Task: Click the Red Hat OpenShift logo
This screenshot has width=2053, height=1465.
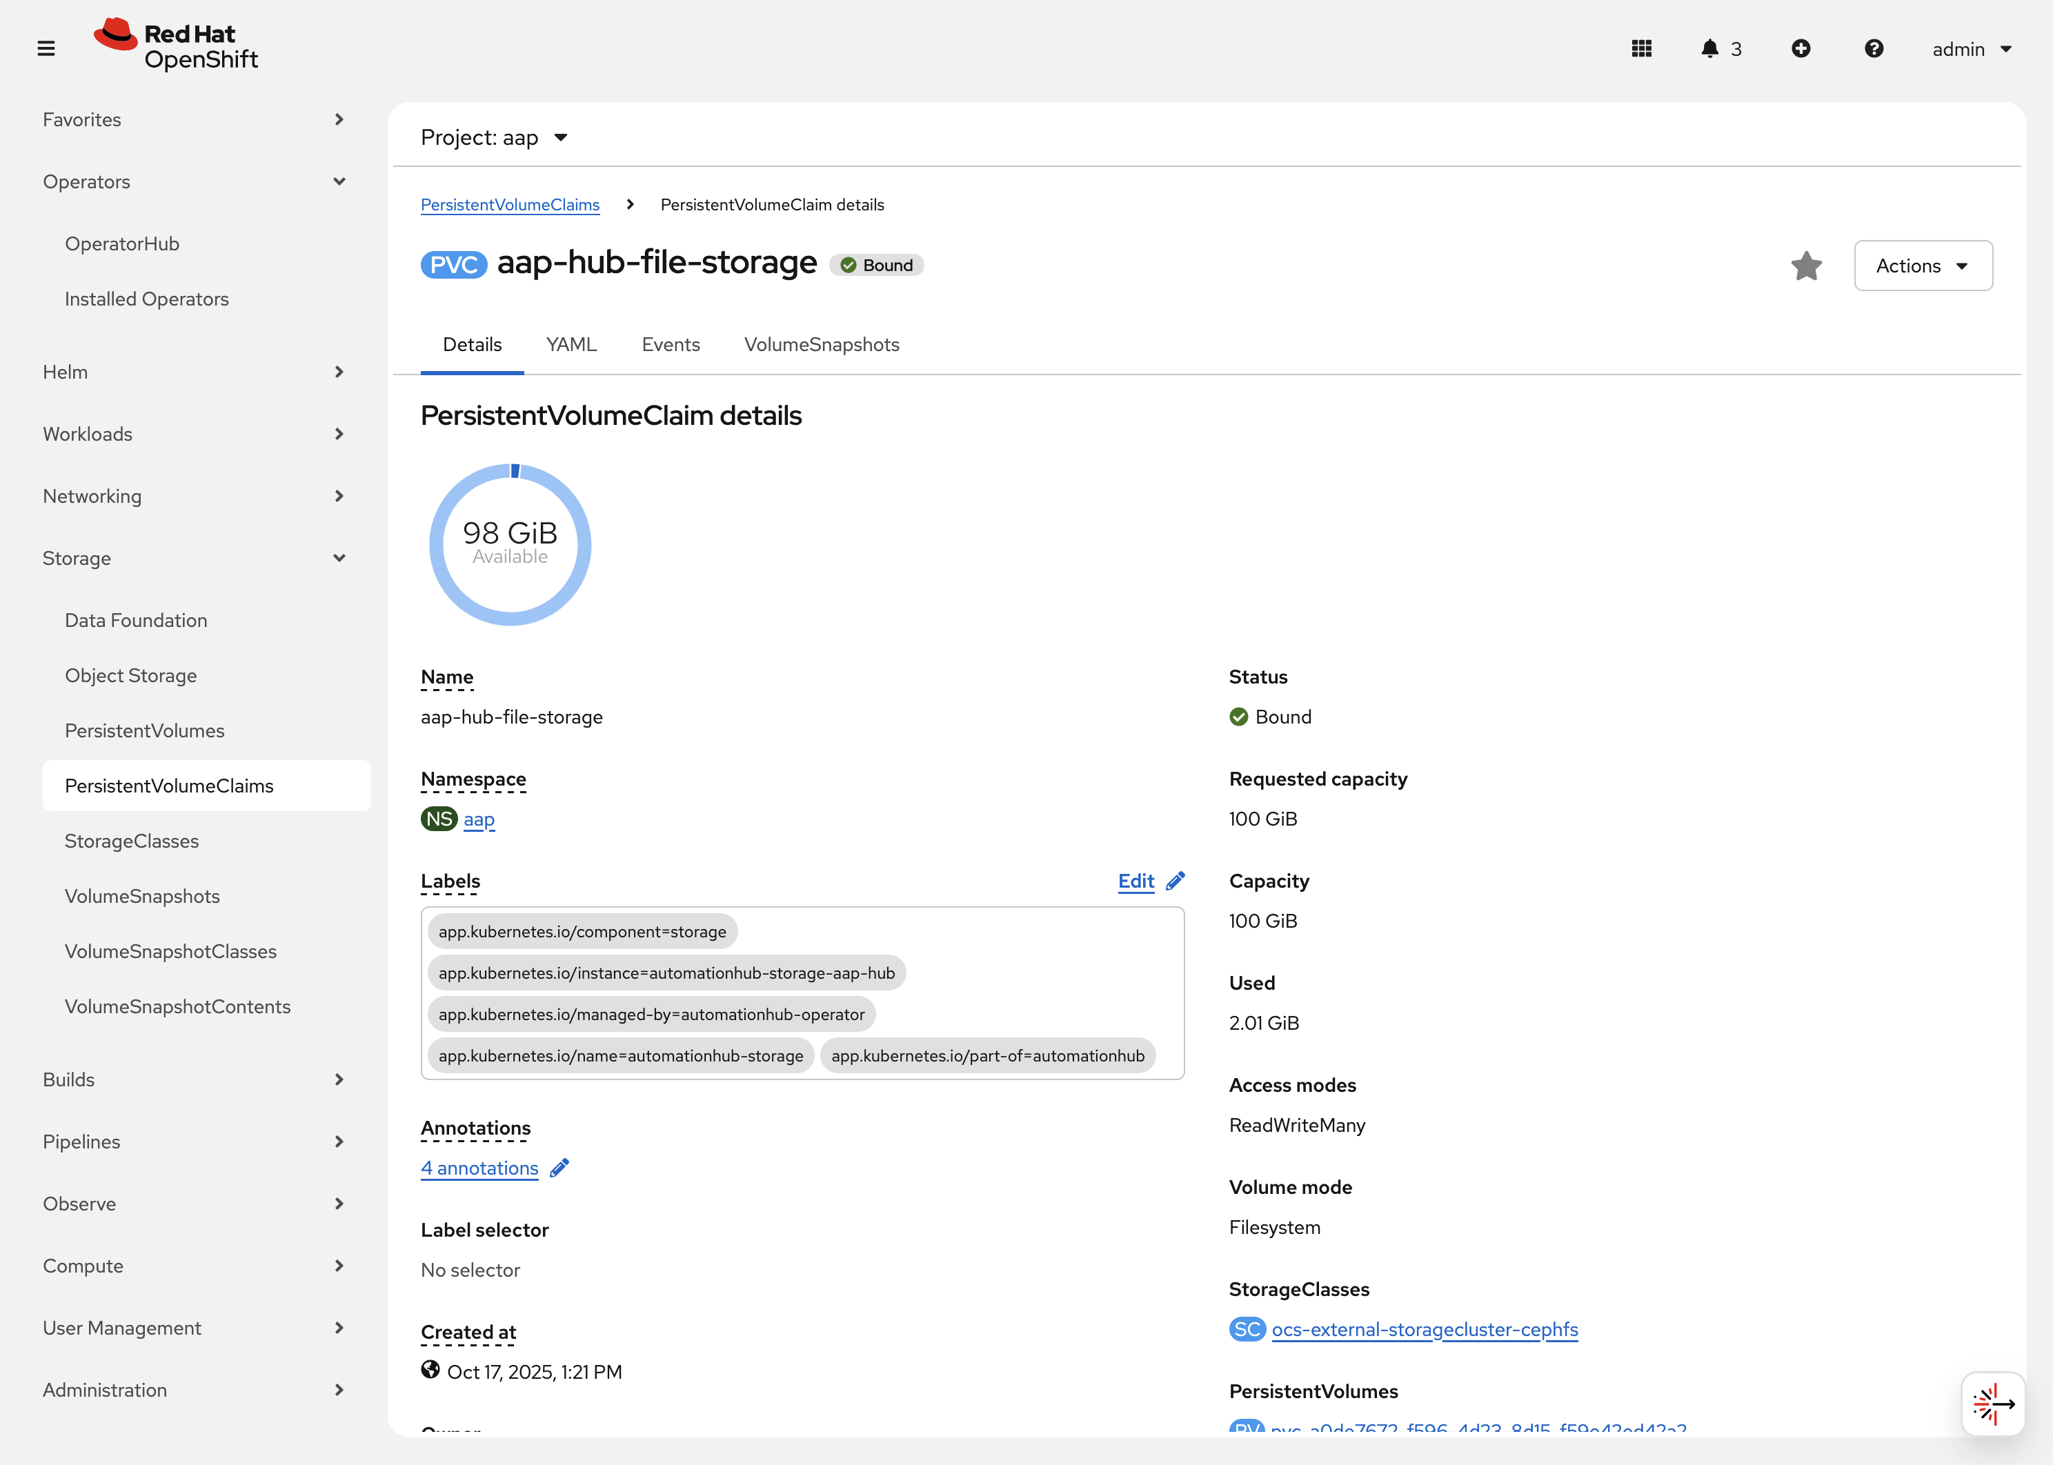Action: (177, 45)
